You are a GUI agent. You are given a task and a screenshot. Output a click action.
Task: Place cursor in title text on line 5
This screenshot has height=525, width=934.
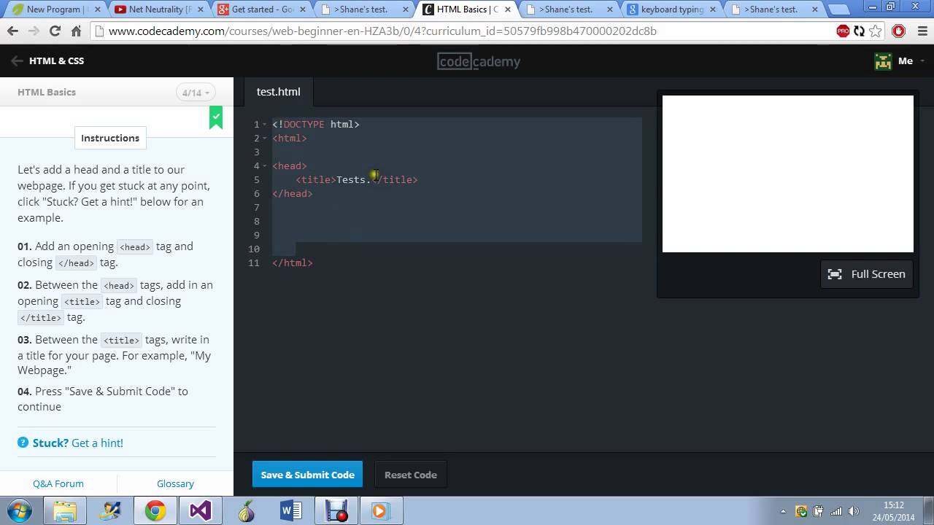pyautogui.click(x=353, y=180)
